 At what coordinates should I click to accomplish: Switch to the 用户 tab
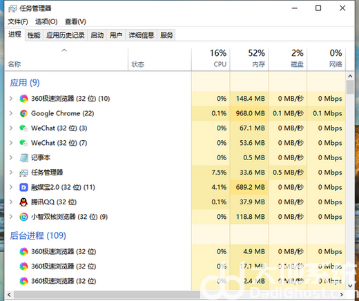coord(116,35)
